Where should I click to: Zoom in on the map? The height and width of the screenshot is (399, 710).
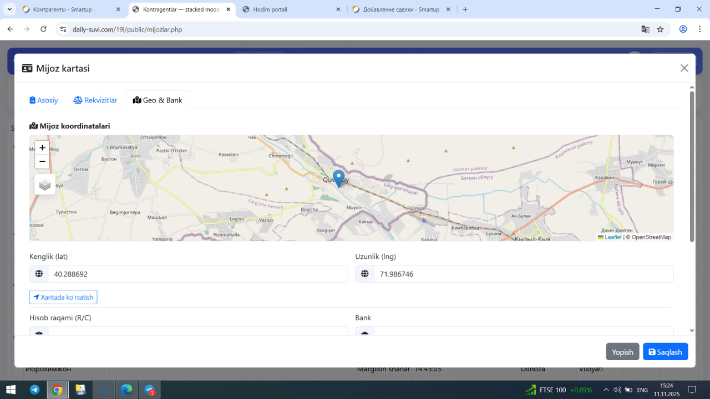[42, 148]
